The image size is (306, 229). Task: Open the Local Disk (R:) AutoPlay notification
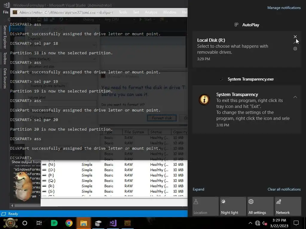point(247,49)
